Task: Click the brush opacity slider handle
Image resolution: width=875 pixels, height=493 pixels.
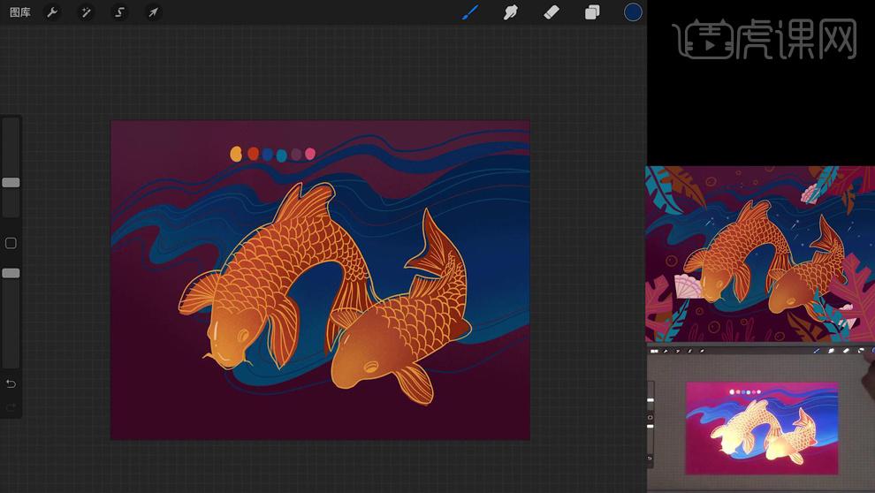Action: 11,273
